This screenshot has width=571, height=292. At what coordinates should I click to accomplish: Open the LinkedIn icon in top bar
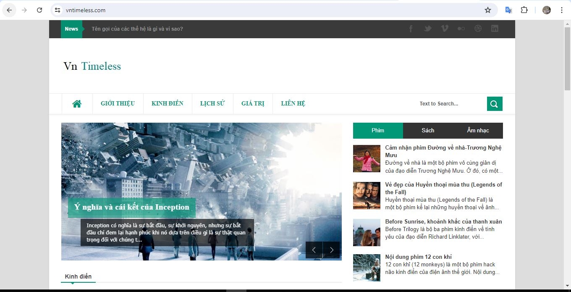(x=495, y=29)
